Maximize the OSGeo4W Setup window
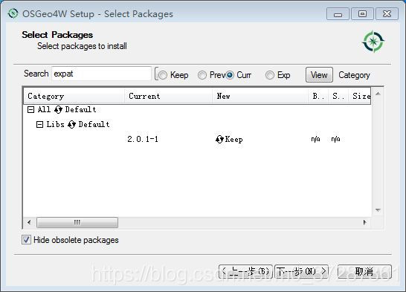This screenshot has height=292, width=406. (x=362, y=13)
